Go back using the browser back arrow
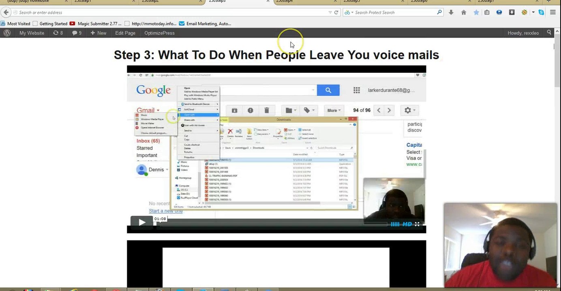This screenshot has width=561, height=291. 6,13
